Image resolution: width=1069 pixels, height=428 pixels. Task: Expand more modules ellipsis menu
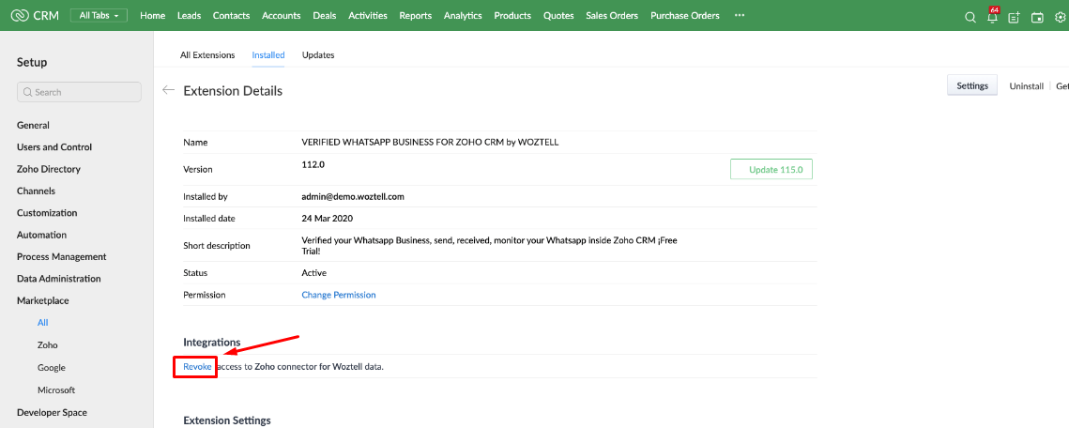coord(740,16)
